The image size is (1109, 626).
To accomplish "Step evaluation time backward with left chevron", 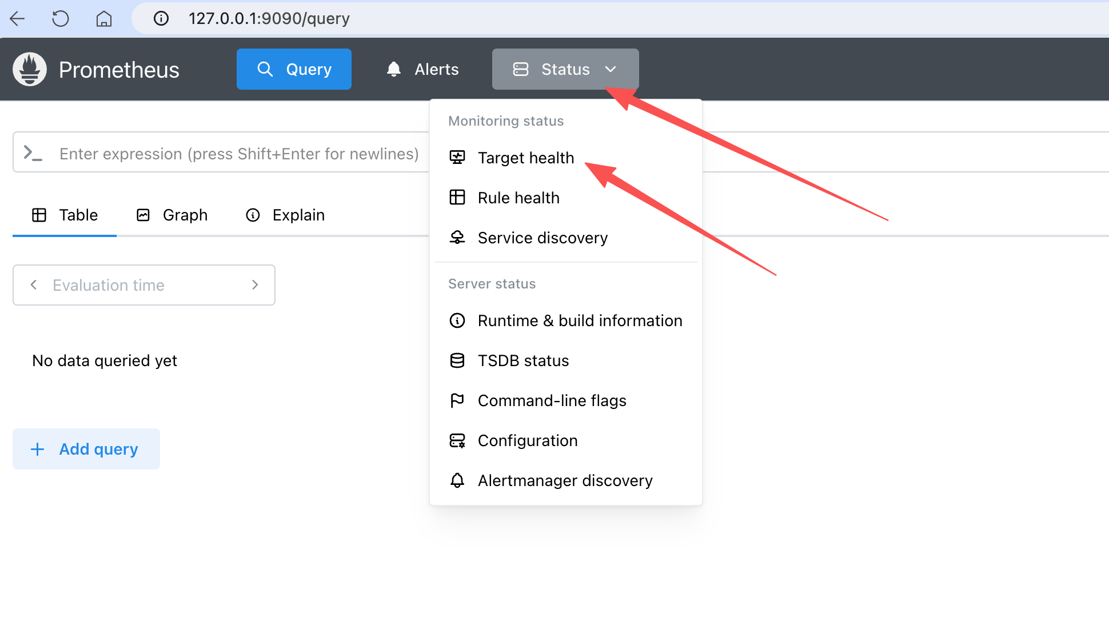I will click(34, 284).
